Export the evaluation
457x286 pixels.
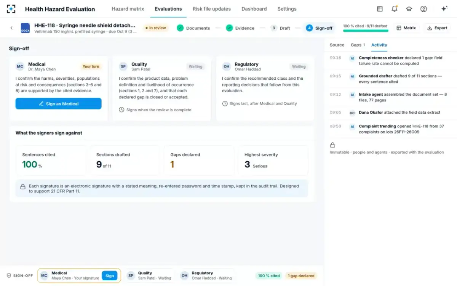(437, 28)
